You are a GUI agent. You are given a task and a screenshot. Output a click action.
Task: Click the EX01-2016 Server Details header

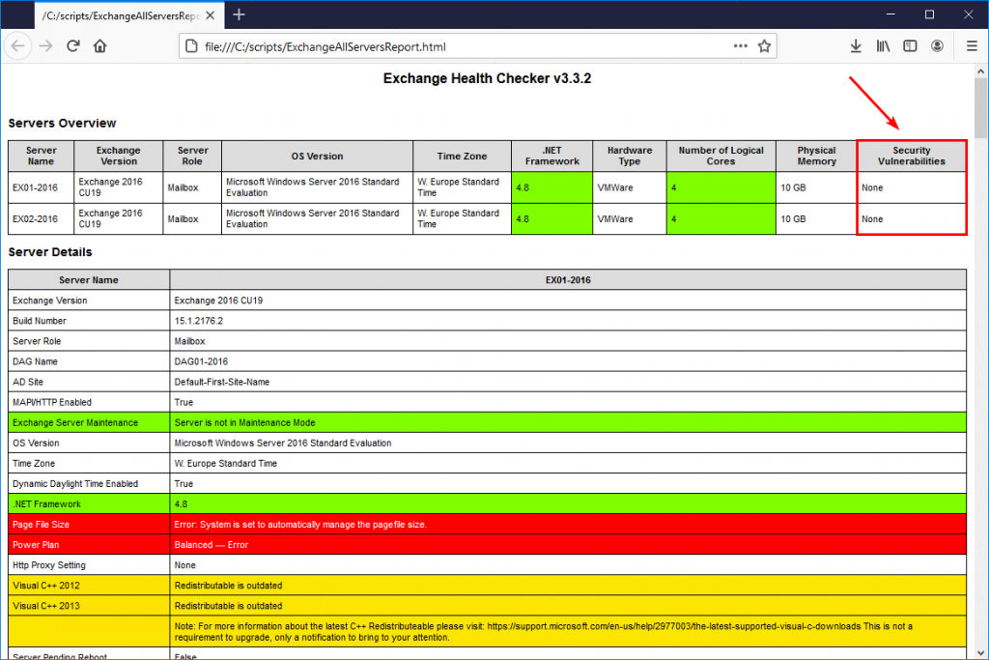[568, 279]
